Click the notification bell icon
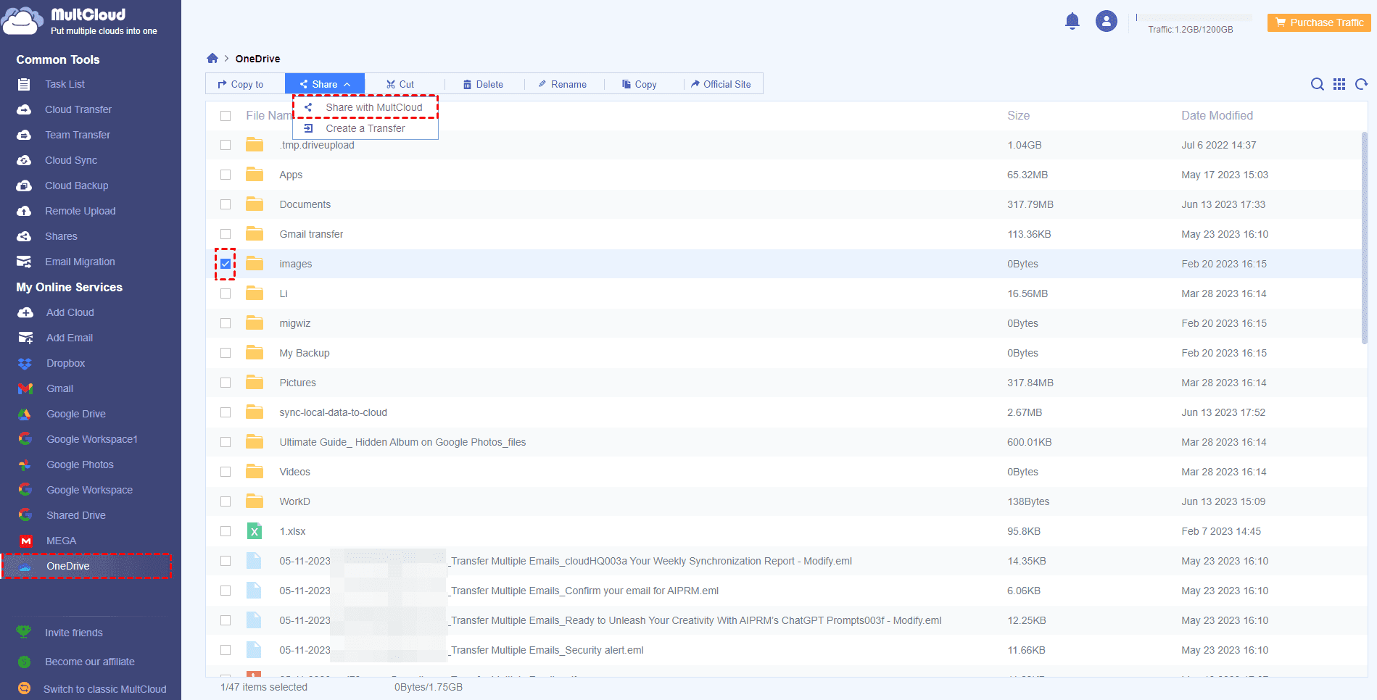 1072,22
